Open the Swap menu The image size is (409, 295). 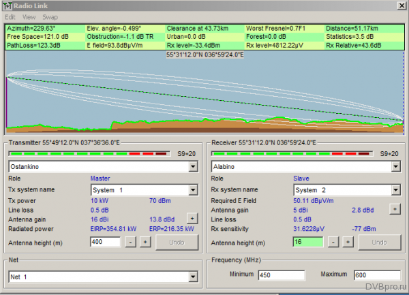coord(50,16)
